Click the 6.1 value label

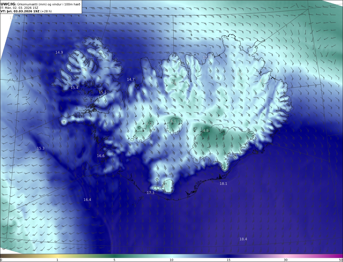(173, 121)
